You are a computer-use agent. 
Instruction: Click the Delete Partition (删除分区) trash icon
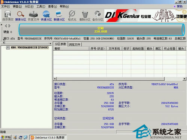tap(85, 15)
